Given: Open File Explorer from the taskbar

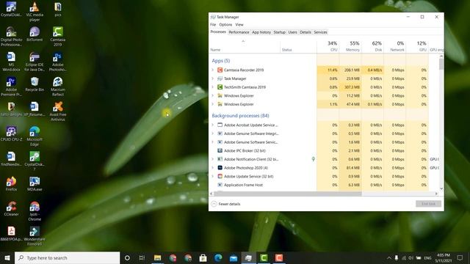Looking at the screenshot, I should click(157, 257).
